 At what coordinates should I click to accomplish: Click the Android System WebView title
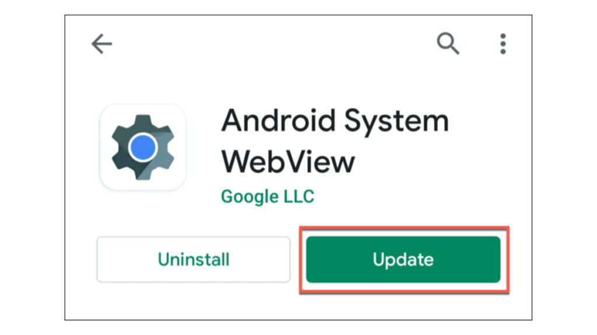[x=335, y=141]
